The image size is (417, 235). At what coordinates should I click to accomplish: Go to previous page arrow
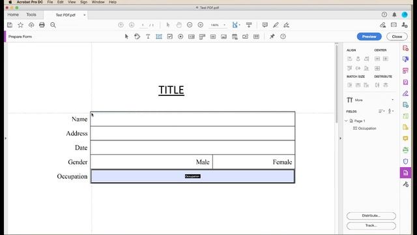[121, 25]
